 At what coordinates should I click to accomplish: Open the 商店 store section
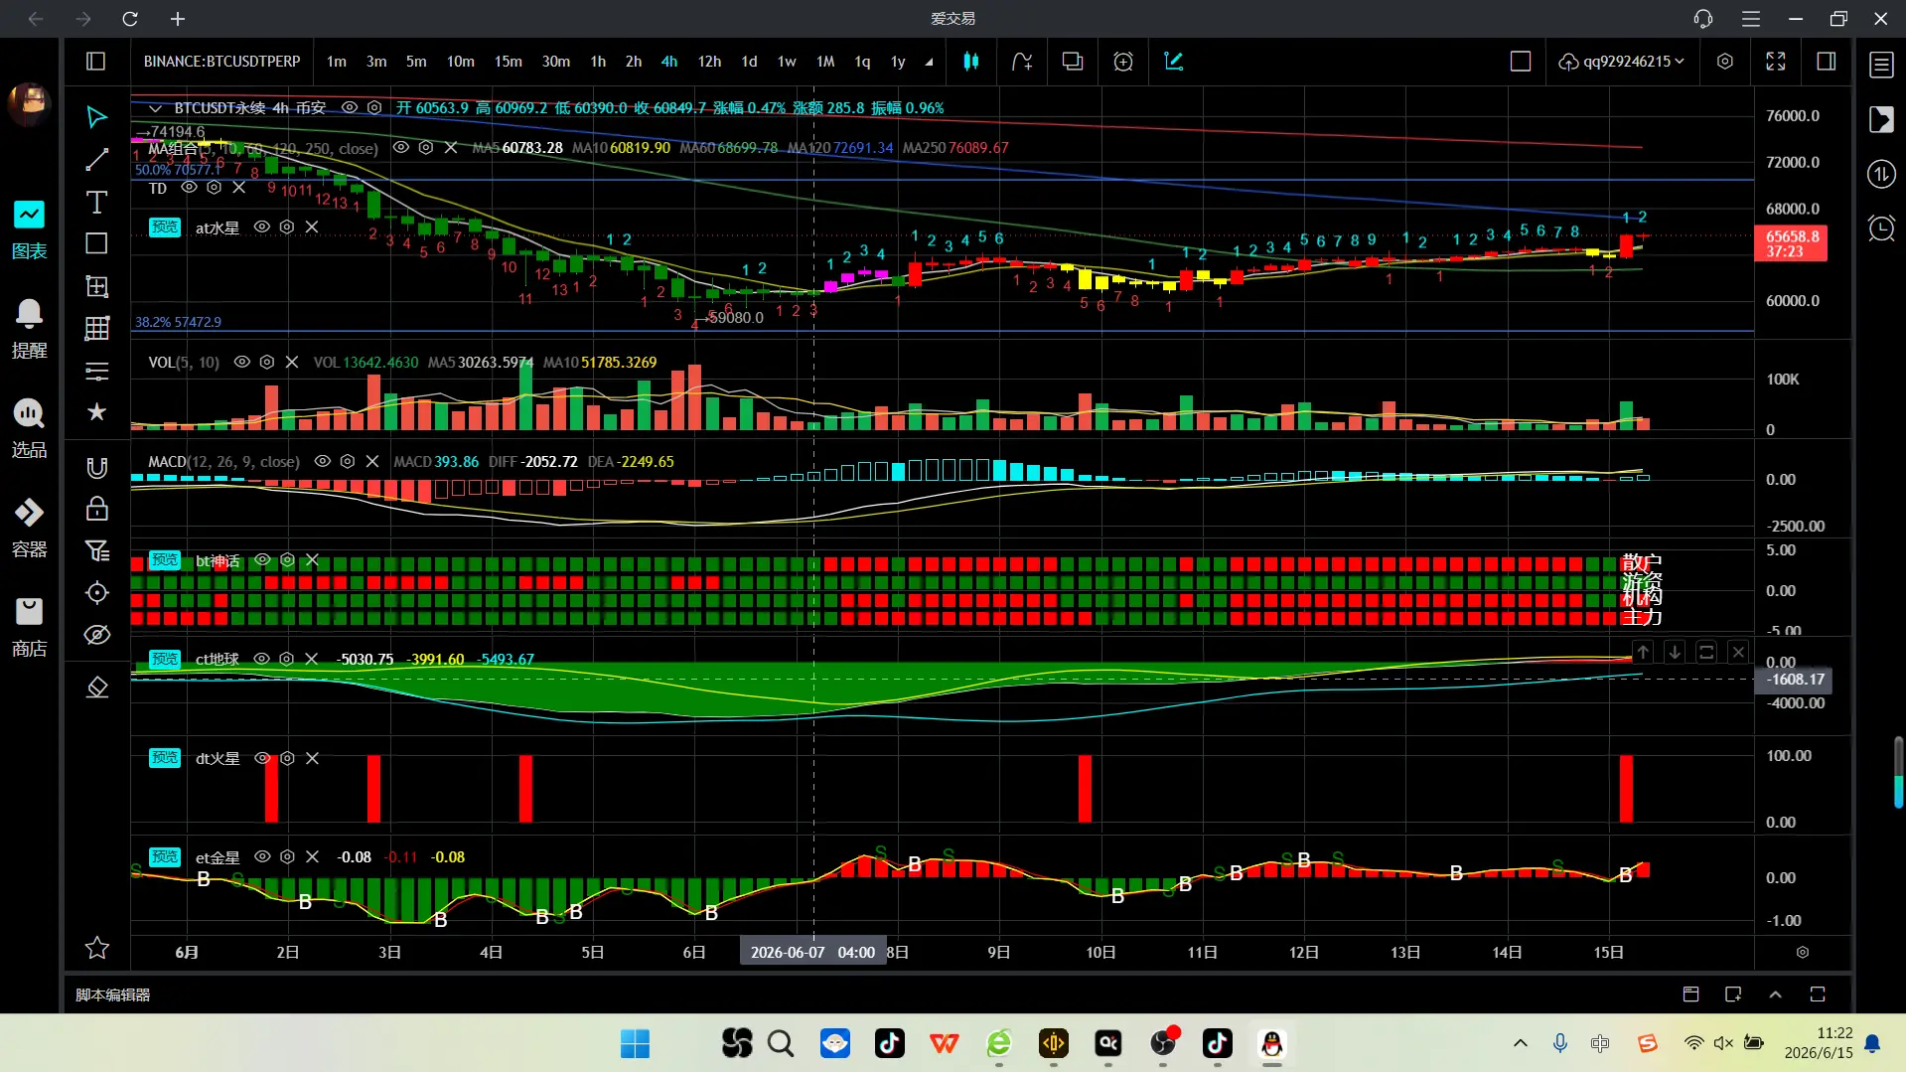click(x=29, y=628)
